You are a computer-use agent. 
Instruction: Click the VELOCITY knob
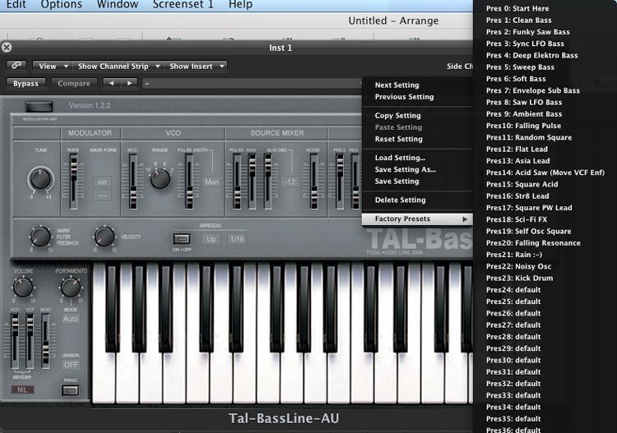pos(104,237)
